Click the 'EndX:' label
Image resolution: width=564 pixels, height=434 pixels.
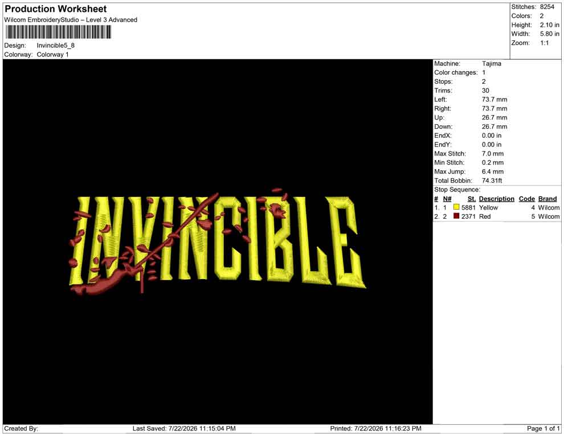[x=443, y=135]
